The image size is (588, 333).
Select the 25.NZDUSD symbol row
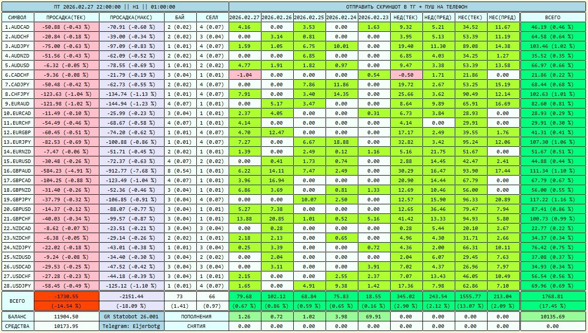point(18,257)
